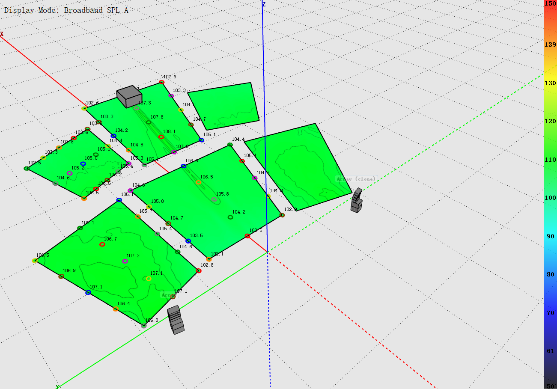Click the 150 value on the SPL color scale
This screenshot has height=389, width=557.
[x=550, y=3]
